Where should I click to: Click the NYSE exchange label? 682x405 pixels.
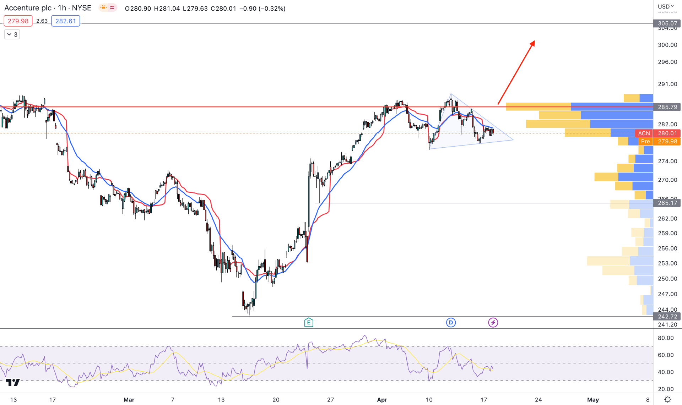pos(82,8)
